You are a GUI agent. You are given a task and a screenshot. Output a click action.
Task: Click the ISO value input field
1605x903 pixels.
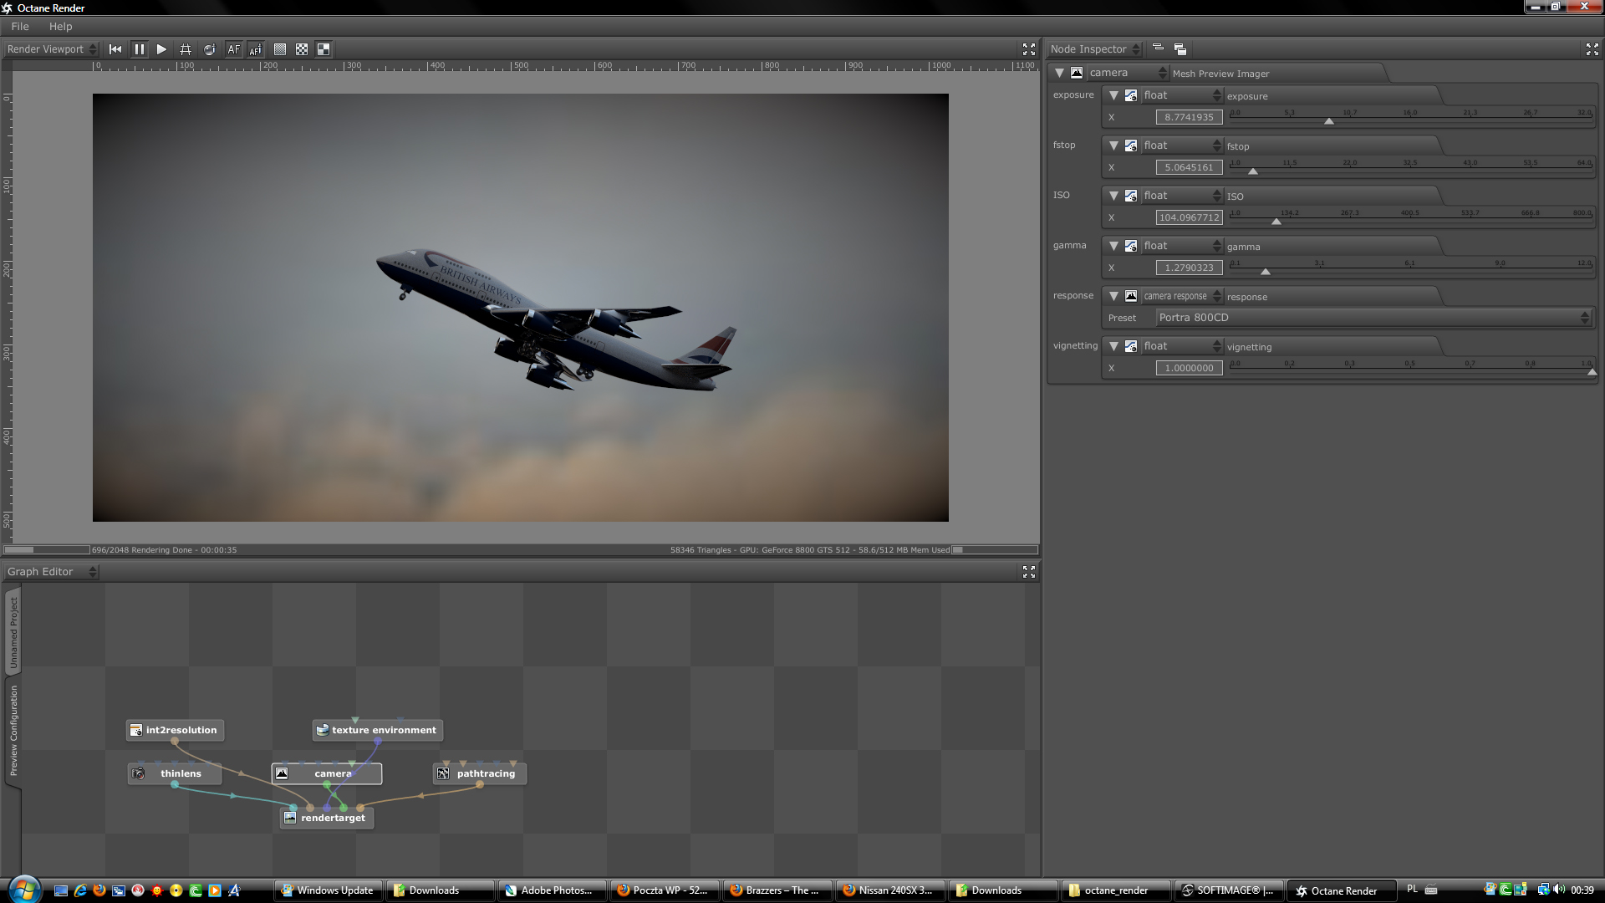tap(1188, 217)
